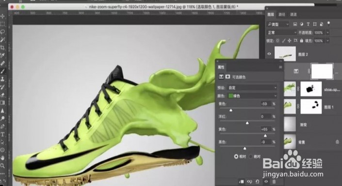Select the Rectangular Marquee tool
This screenshot has width=342, height=186.
(x=2, y=24)
